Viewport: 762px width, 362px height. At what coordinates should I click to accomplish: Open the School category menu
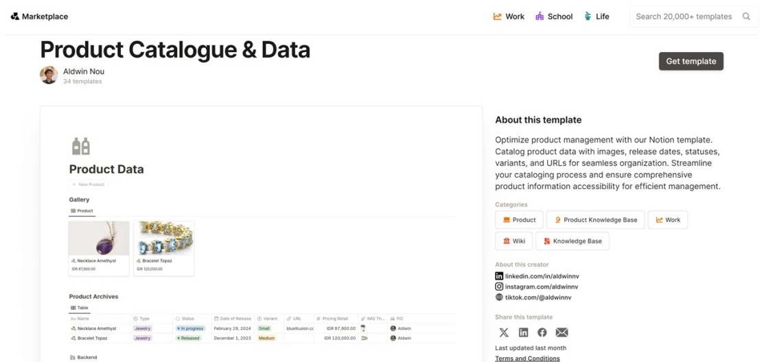point(553,16)
